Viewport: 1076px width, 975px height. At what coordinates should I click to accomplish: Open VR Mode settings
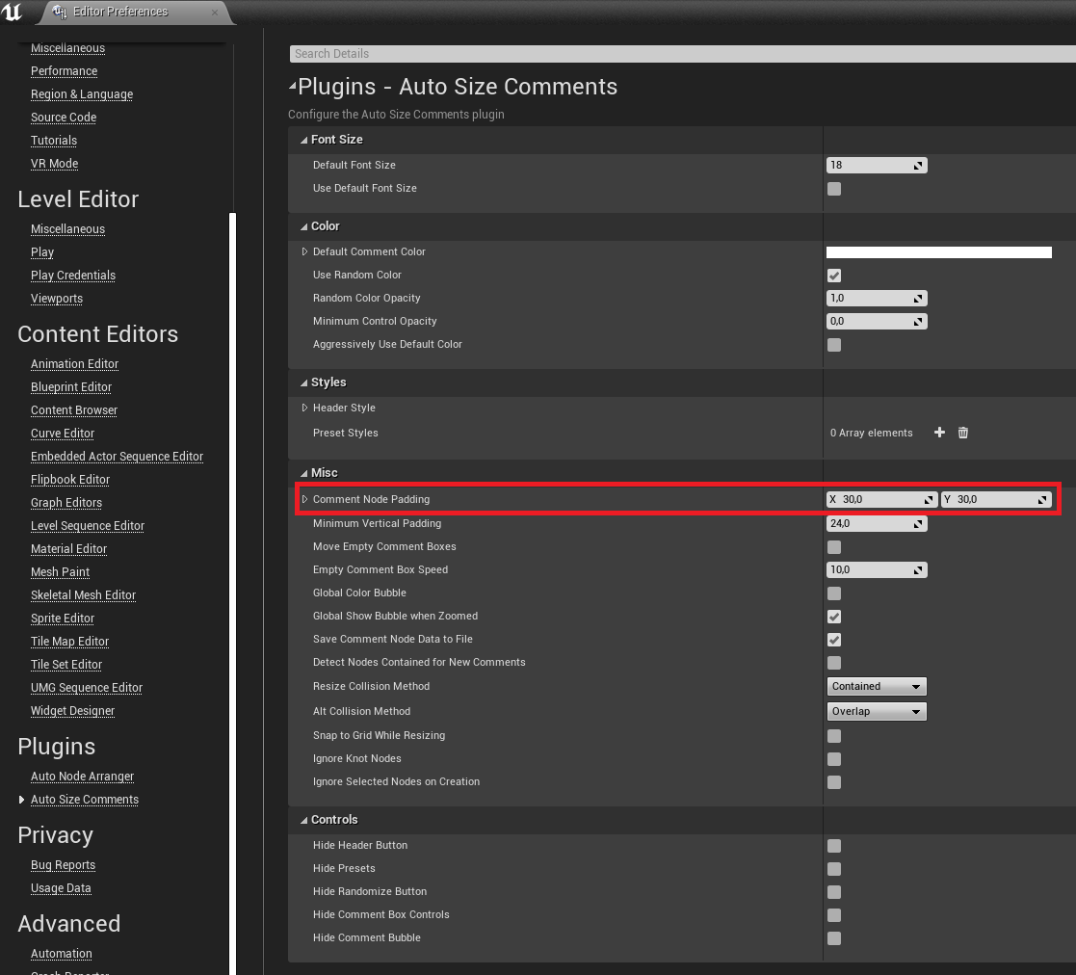54,163
